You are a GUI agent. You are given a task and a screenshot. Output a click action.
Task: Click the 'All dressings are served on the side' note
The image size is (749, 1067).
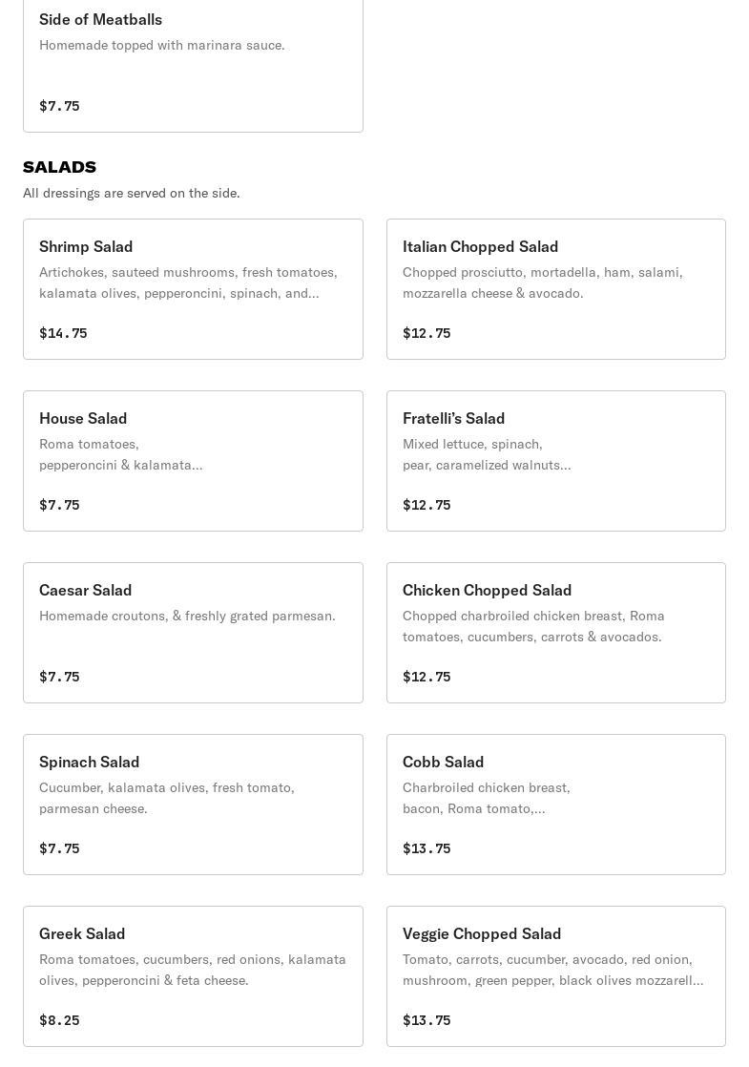coord(132,193)
